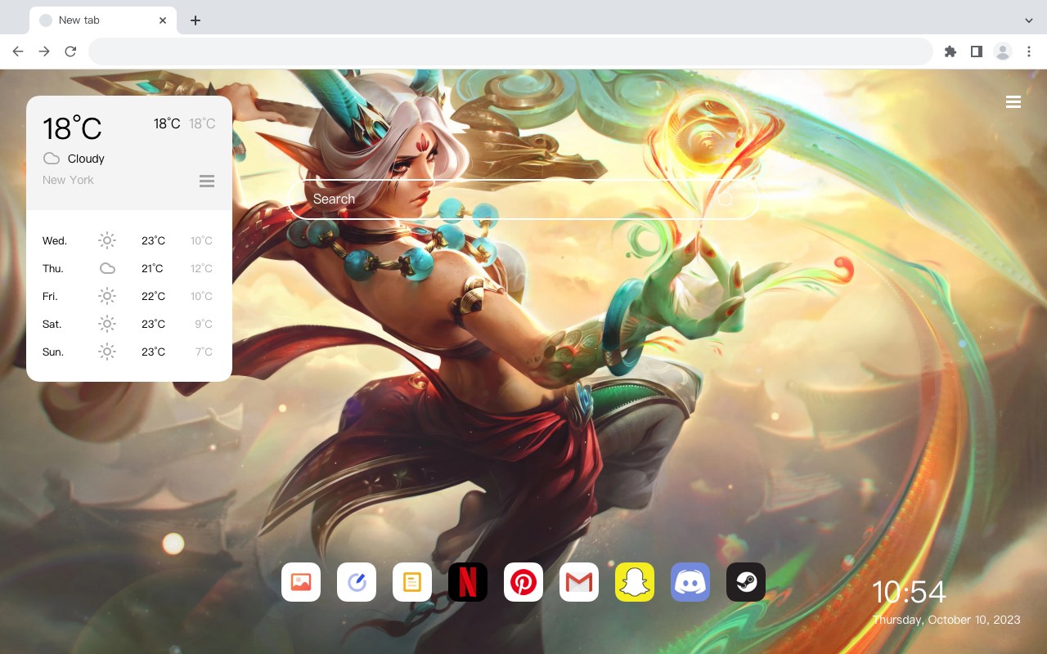
Task: Select the Wed. forecast row label
Action: 55,240
